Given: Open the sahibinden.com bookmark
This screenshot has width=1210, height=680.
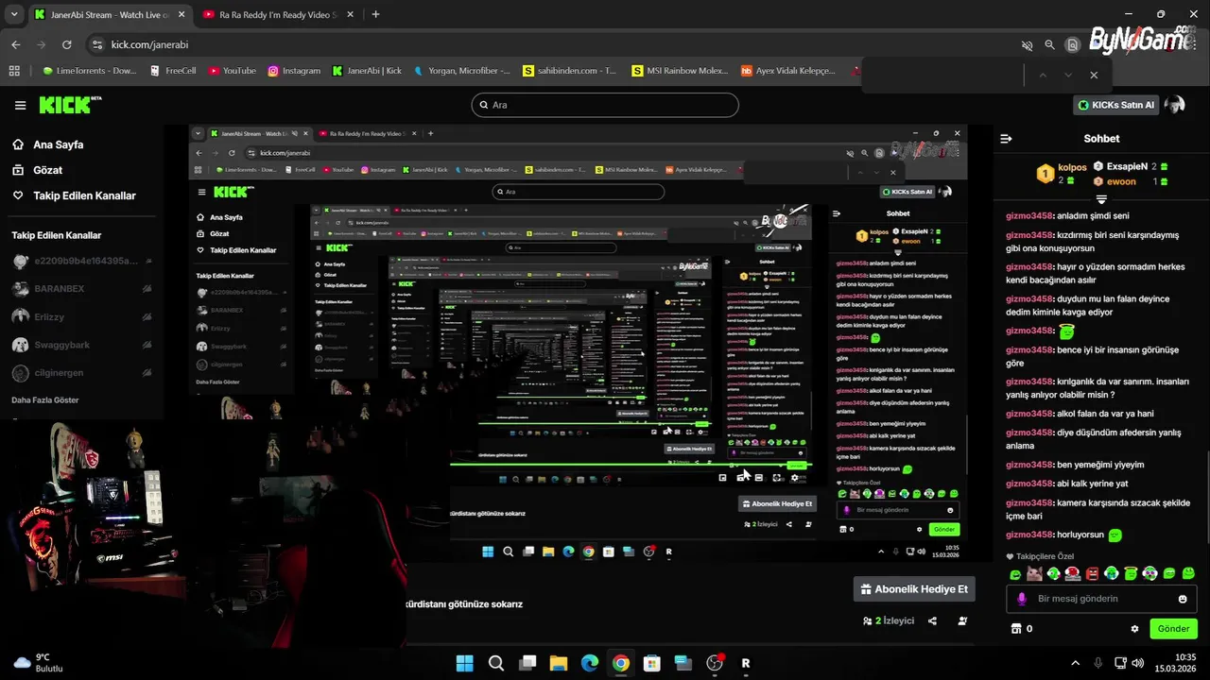Looking at the screenshot, I should click(570, 71).
